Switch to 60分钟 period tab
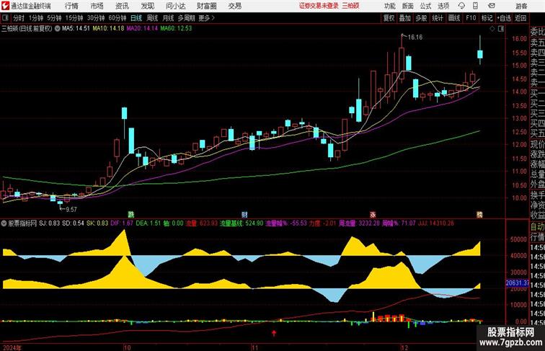Viewport: 545px width, 351px height. pyautogui.click(x=118, y=18)
